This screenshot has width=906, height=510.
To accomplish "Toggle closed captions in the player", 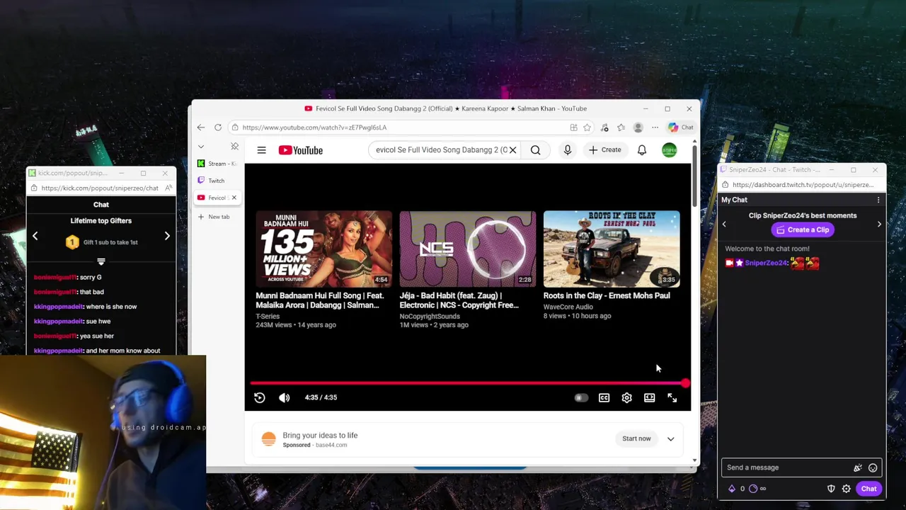I will click(x=604, y=397).
